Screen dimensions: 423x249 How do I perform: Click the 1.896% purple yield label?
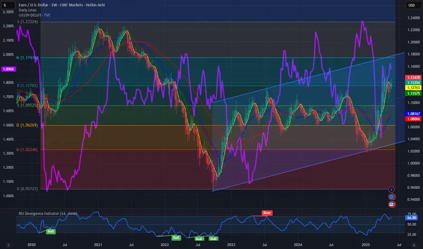tap(9, 69)
